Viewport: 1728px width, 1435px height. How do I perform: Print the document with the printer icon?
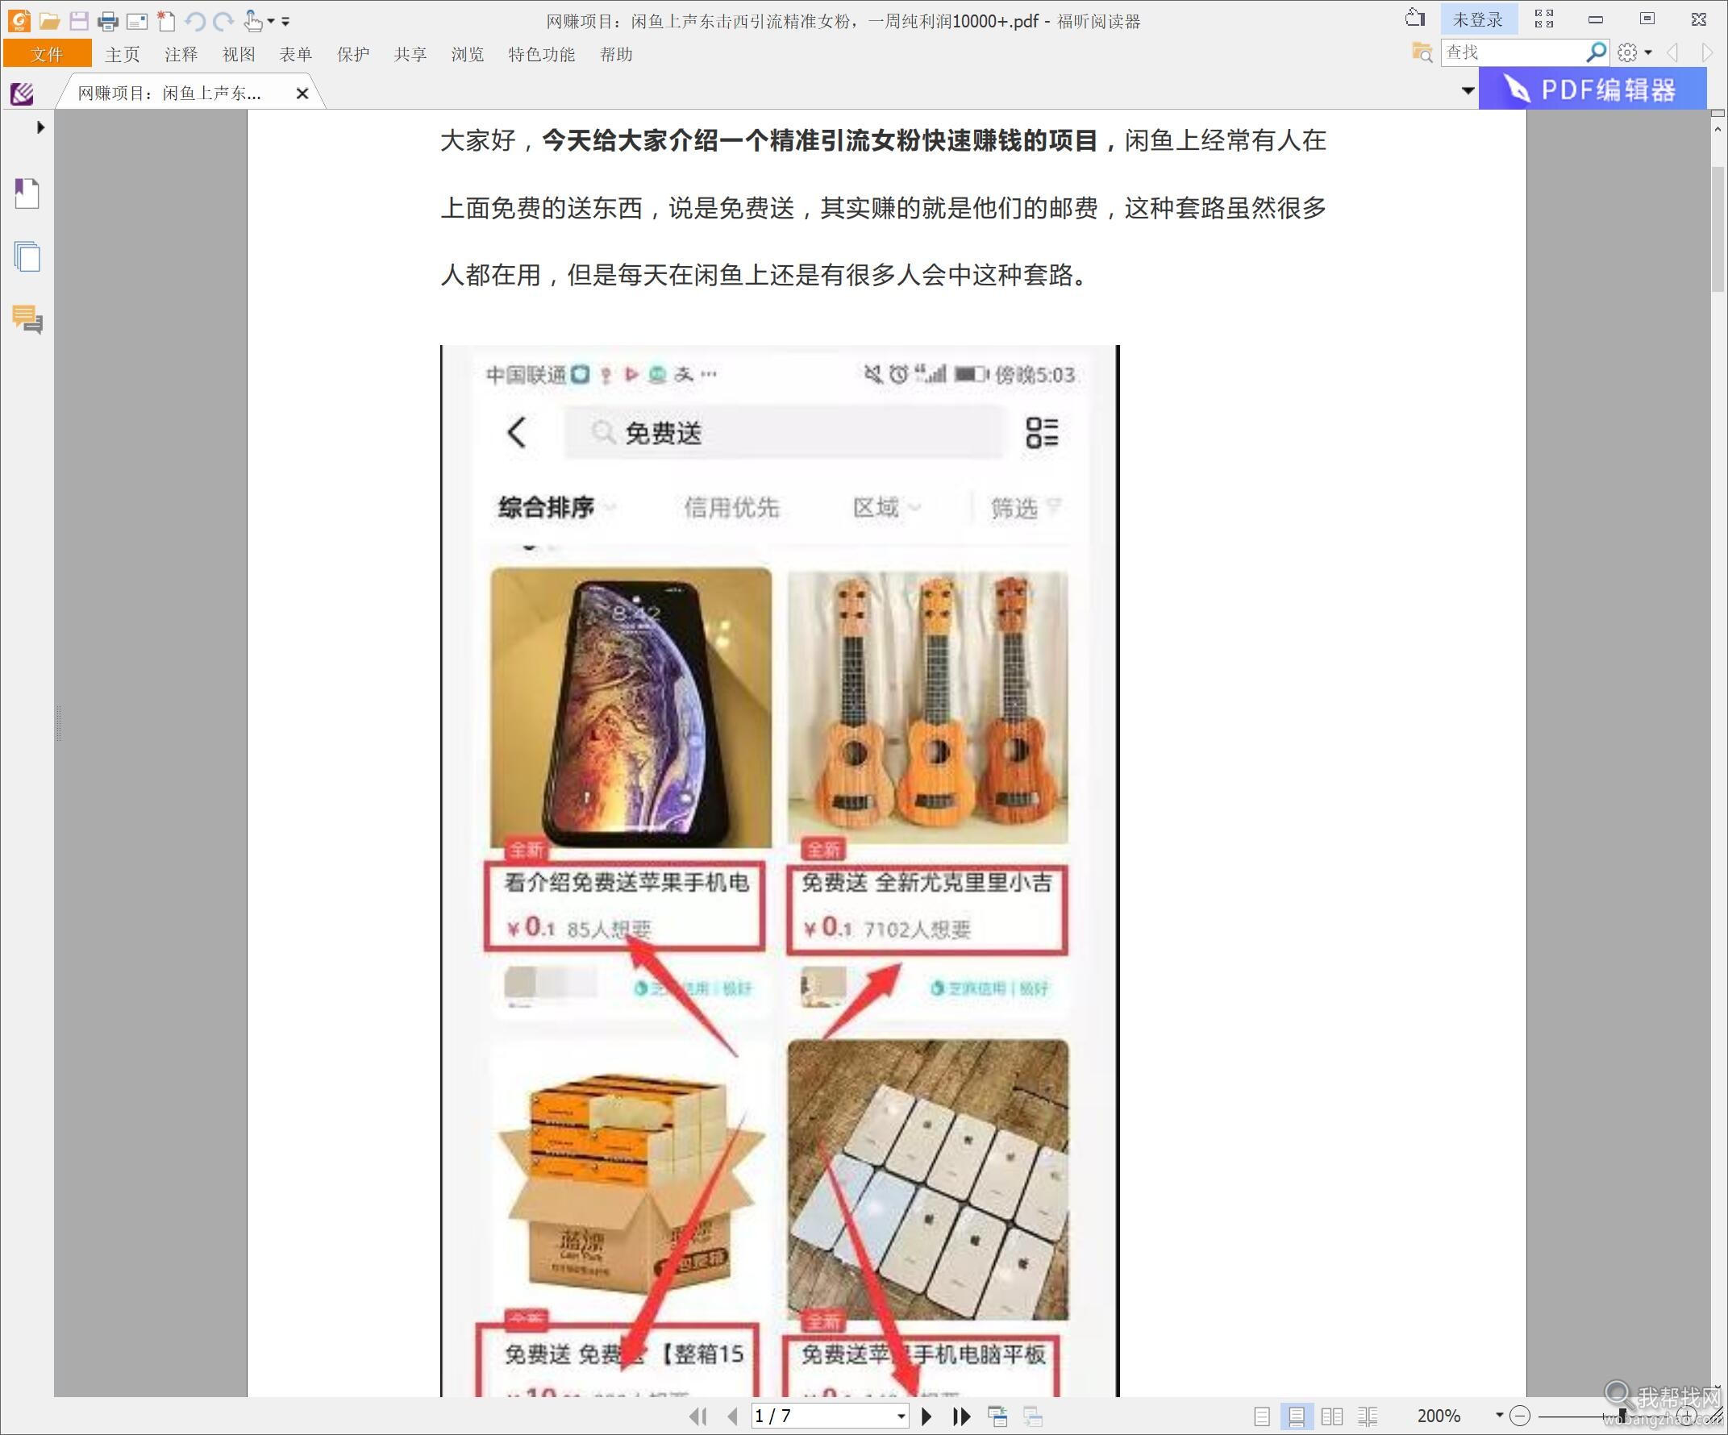[x=107, y=22]
